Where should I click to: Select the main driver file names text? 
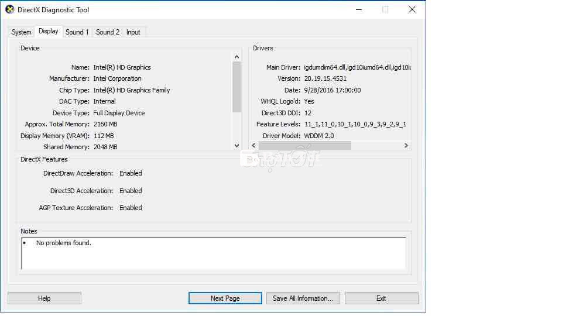coord(357,67)
